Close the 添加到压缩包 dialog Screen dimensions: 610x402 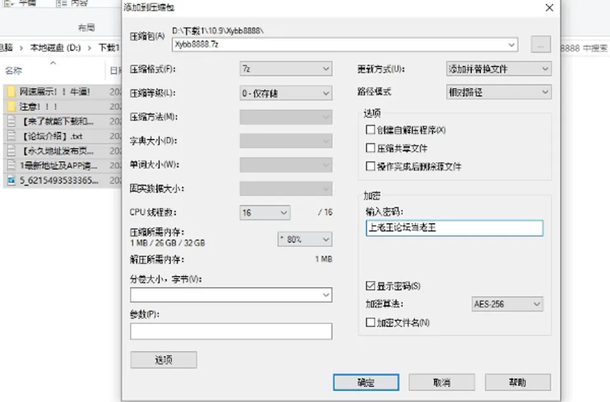[549, 8]
